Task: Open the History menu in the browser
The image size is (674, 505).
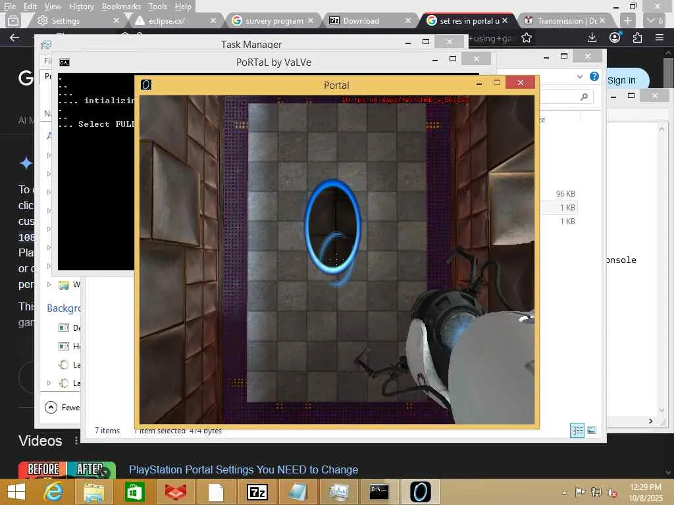Action: pyautogui.click(x=81, y=7)
